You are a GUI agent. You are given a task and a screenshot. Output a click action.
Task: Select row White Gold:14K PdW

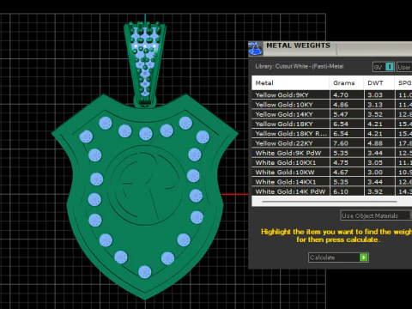[x=332, y=191]
